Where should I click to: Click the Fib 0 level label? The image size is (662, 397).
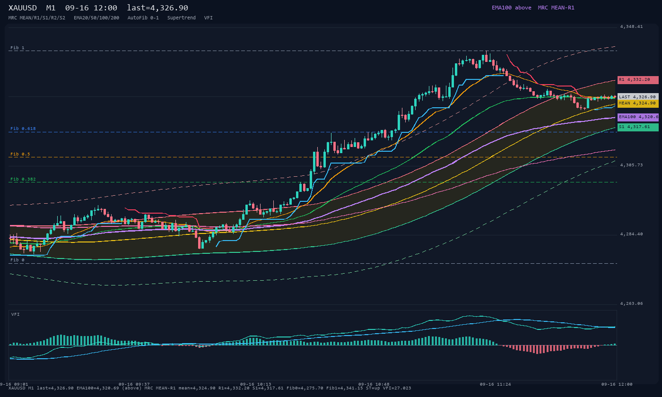(x=17, y=260)
